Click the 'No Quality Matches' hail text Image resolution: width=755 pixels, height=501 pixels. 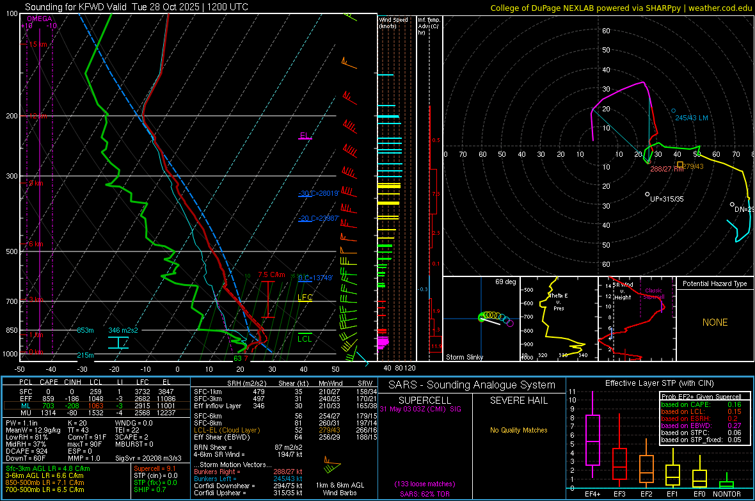tap(518, 430)
